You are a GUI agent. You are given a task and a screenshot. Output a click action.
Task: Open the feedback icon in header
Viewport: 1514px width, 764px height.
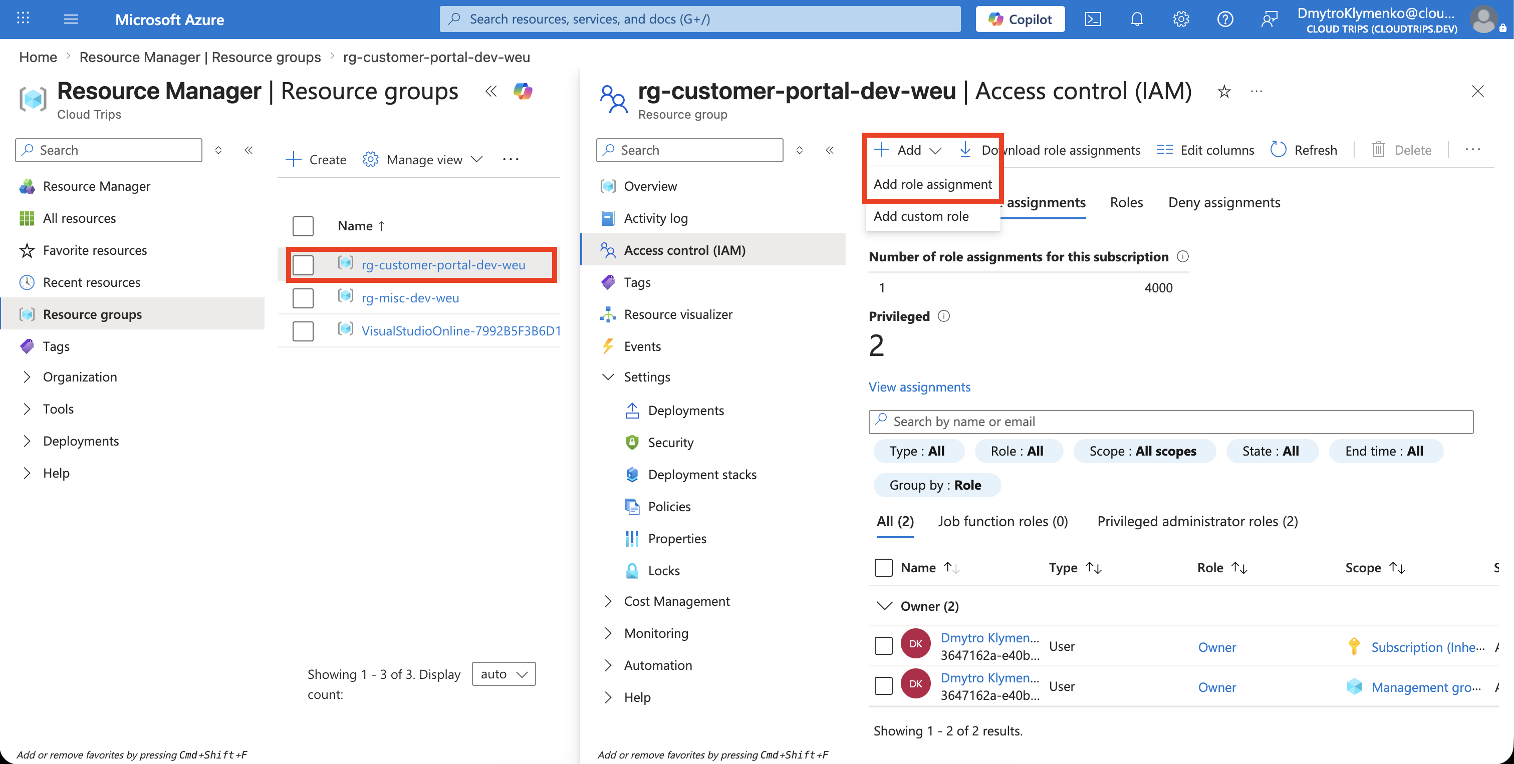pos(1269,20)
